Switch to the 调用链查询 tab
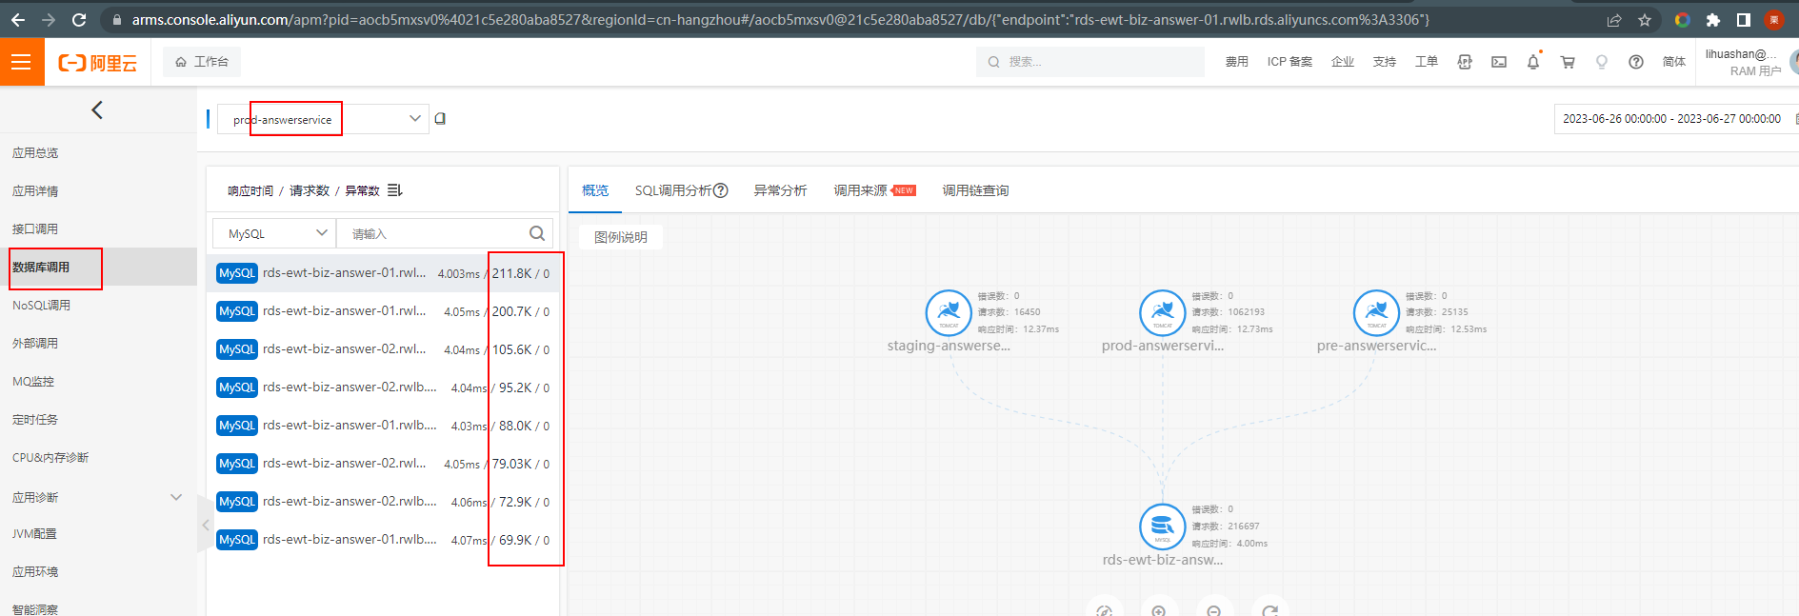 [x=975, y=190]
